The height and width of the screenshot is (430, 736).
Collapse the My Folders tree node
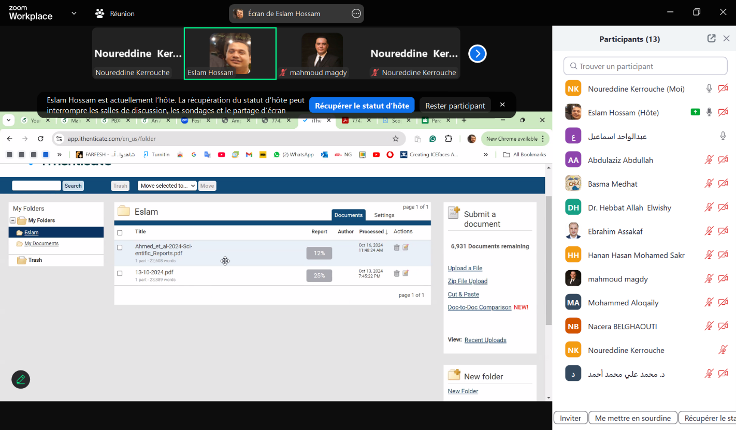click(x=13, y=220)
